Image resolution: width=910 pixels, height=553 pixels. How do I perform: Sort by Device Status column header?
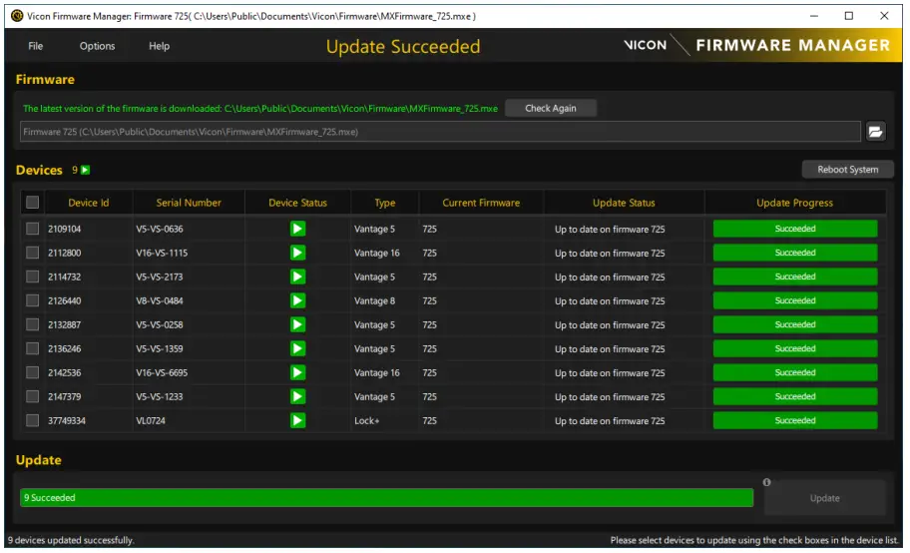click(297, 203)
